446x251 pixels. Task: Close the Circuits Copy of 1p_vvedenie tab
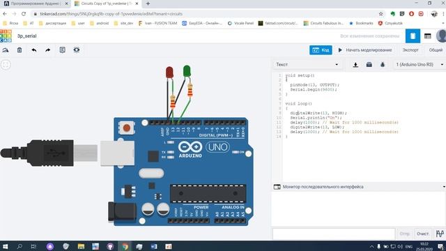[137, 3]
